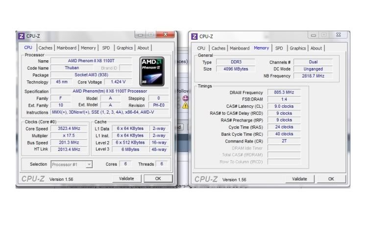392x245 pixels.
Task: Click the yellow warning triangle icon behind the windows
Action: tap(185, 106)
